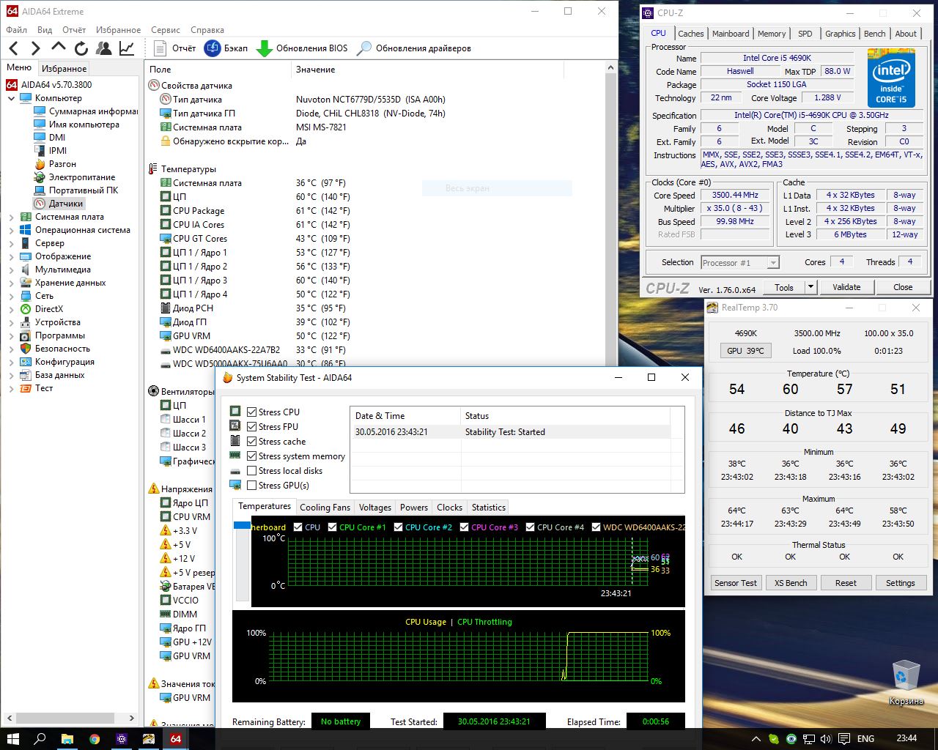Uncheck the Stress FPU option
938x750 pixels.
(x=252, y=427)
